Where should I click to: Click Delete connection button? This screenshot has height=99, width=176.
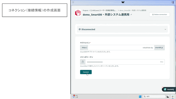click(x=159, y=15)
